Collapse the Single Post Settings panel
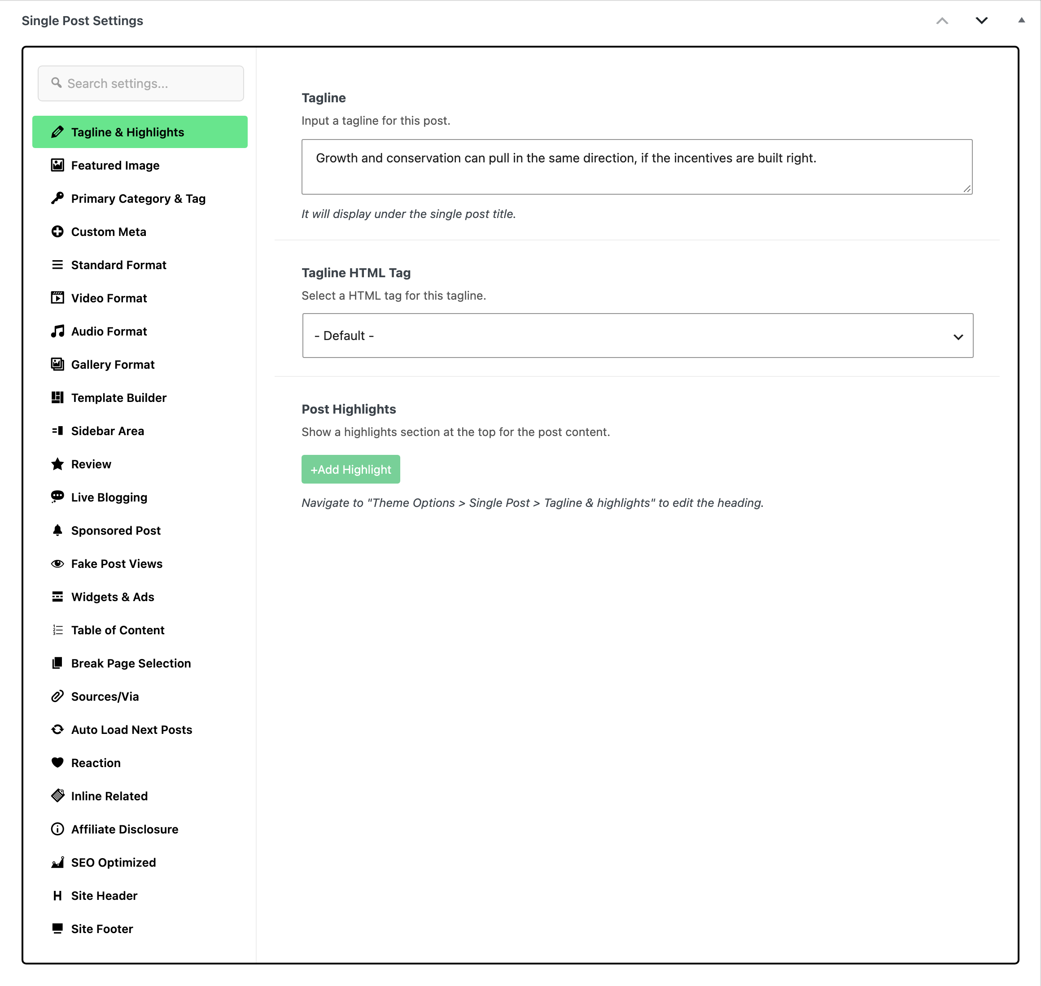 tap(1021, 21)
